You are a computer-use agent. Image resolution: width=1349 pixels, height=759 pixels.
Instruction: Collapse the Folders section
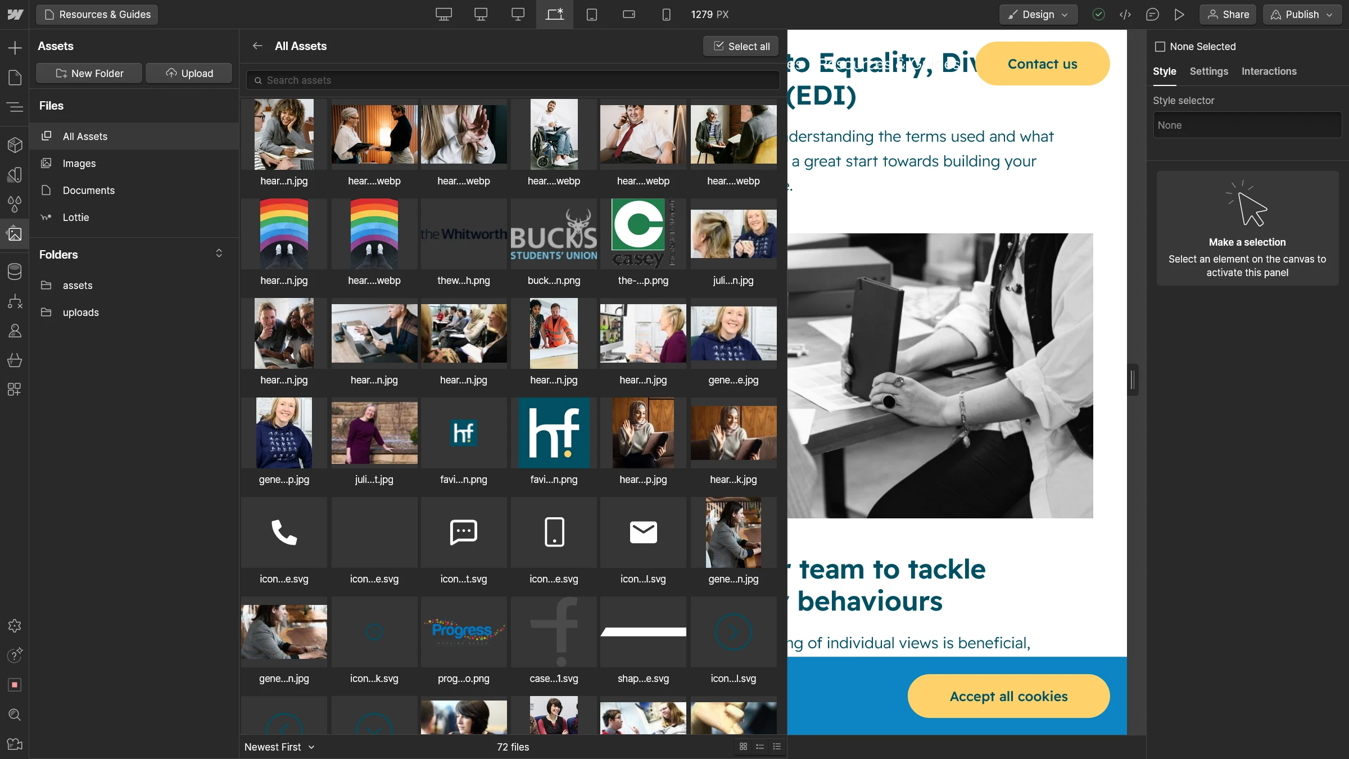click(x=219, y=254)
